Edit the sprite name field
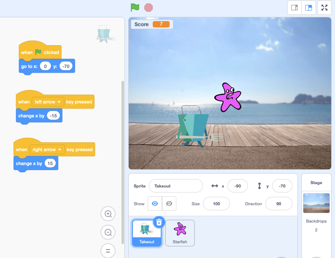This screenshot has width=335, height=258. click(x=176, y=186)
